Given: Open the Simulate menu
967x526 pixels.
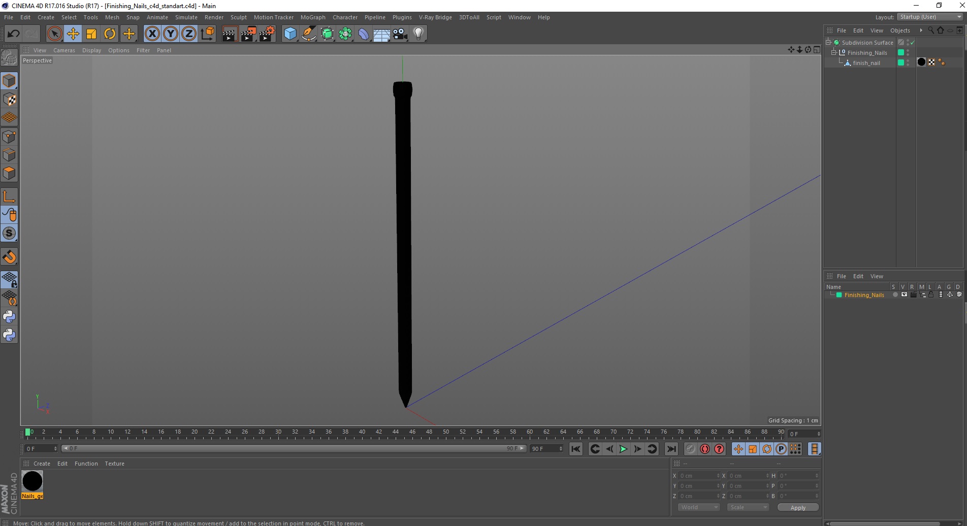Looking at the screenshot, I should [186, 17].
